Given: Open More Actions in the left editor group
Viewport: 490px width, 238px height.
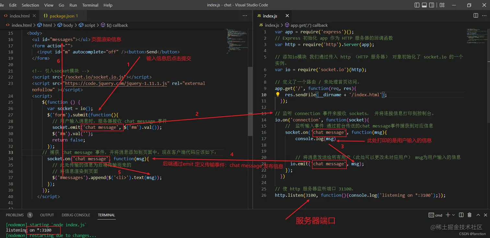Looking at the screenshot, I should tap(245, 16).
